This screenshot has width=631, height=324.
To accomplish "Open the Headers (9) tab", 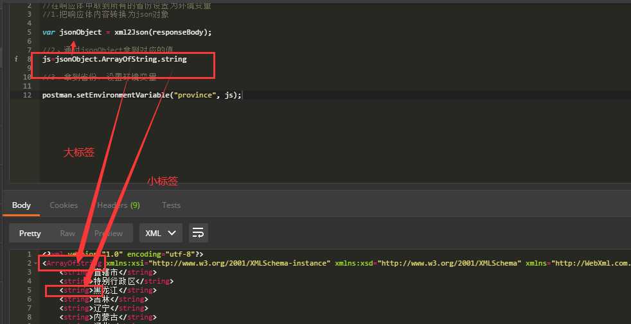I will point(118,205).
